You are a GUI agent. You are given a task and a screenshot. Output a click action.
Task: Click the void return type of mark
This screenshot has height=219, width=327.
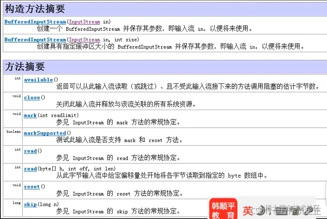[x=16, y=114]
